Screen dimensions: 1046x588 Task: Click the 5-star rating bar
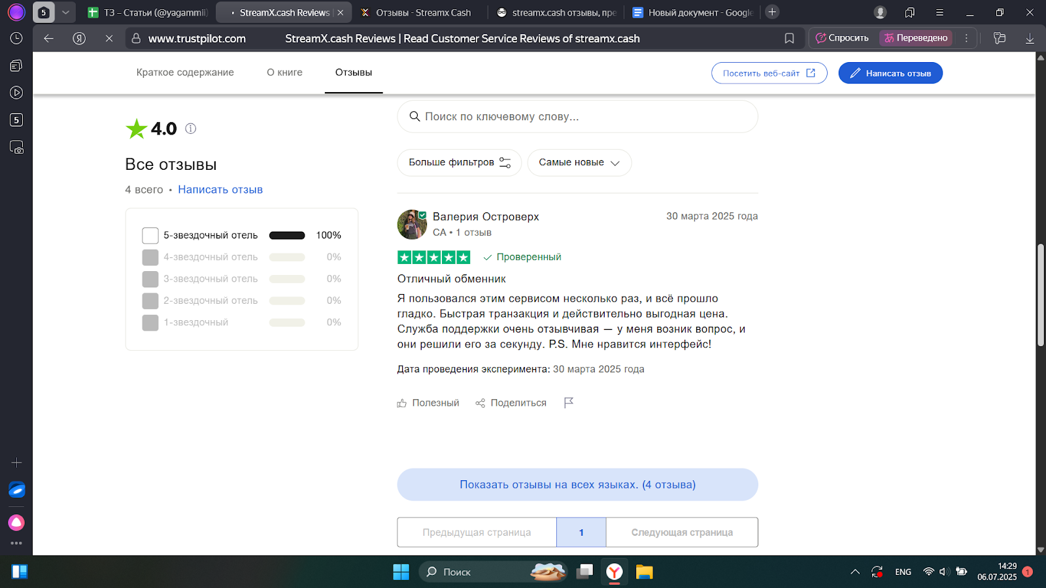point(287,235)
